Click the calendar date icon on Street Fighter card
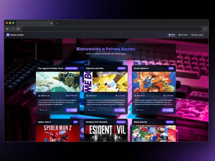Image resolution: width=215 pixels, height=161 pixels. point(135,96)
